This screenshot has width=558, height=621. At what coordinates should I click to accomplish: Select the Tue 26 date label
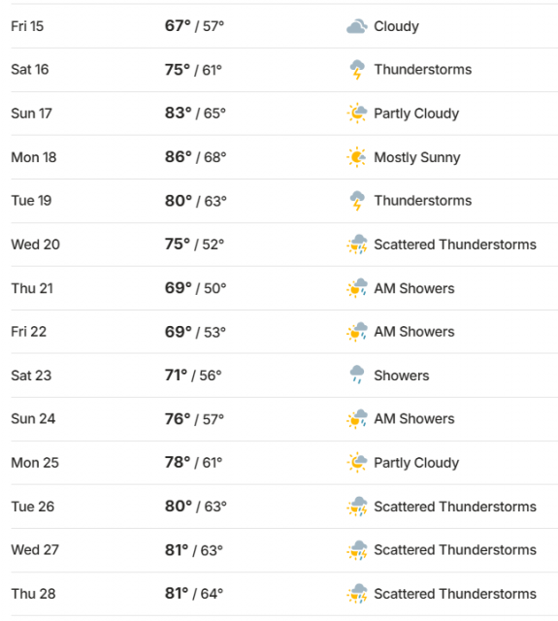[x=32, y=507]
